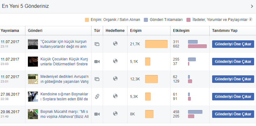Click the Erişim column header

tap(136, 31)
